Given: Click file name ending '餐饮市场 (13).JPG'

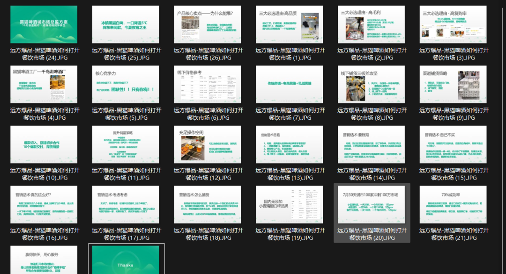Looking at the screenshot, I should (290, 174).
